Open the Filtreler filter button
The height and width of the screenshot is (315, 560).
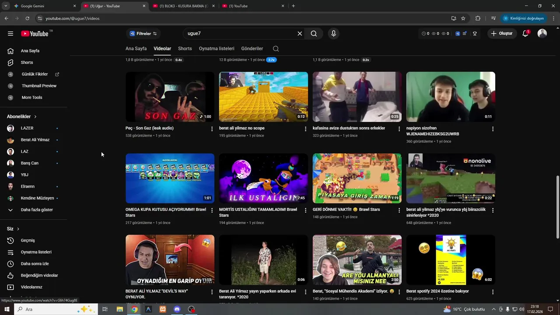[x=143, y=34]
